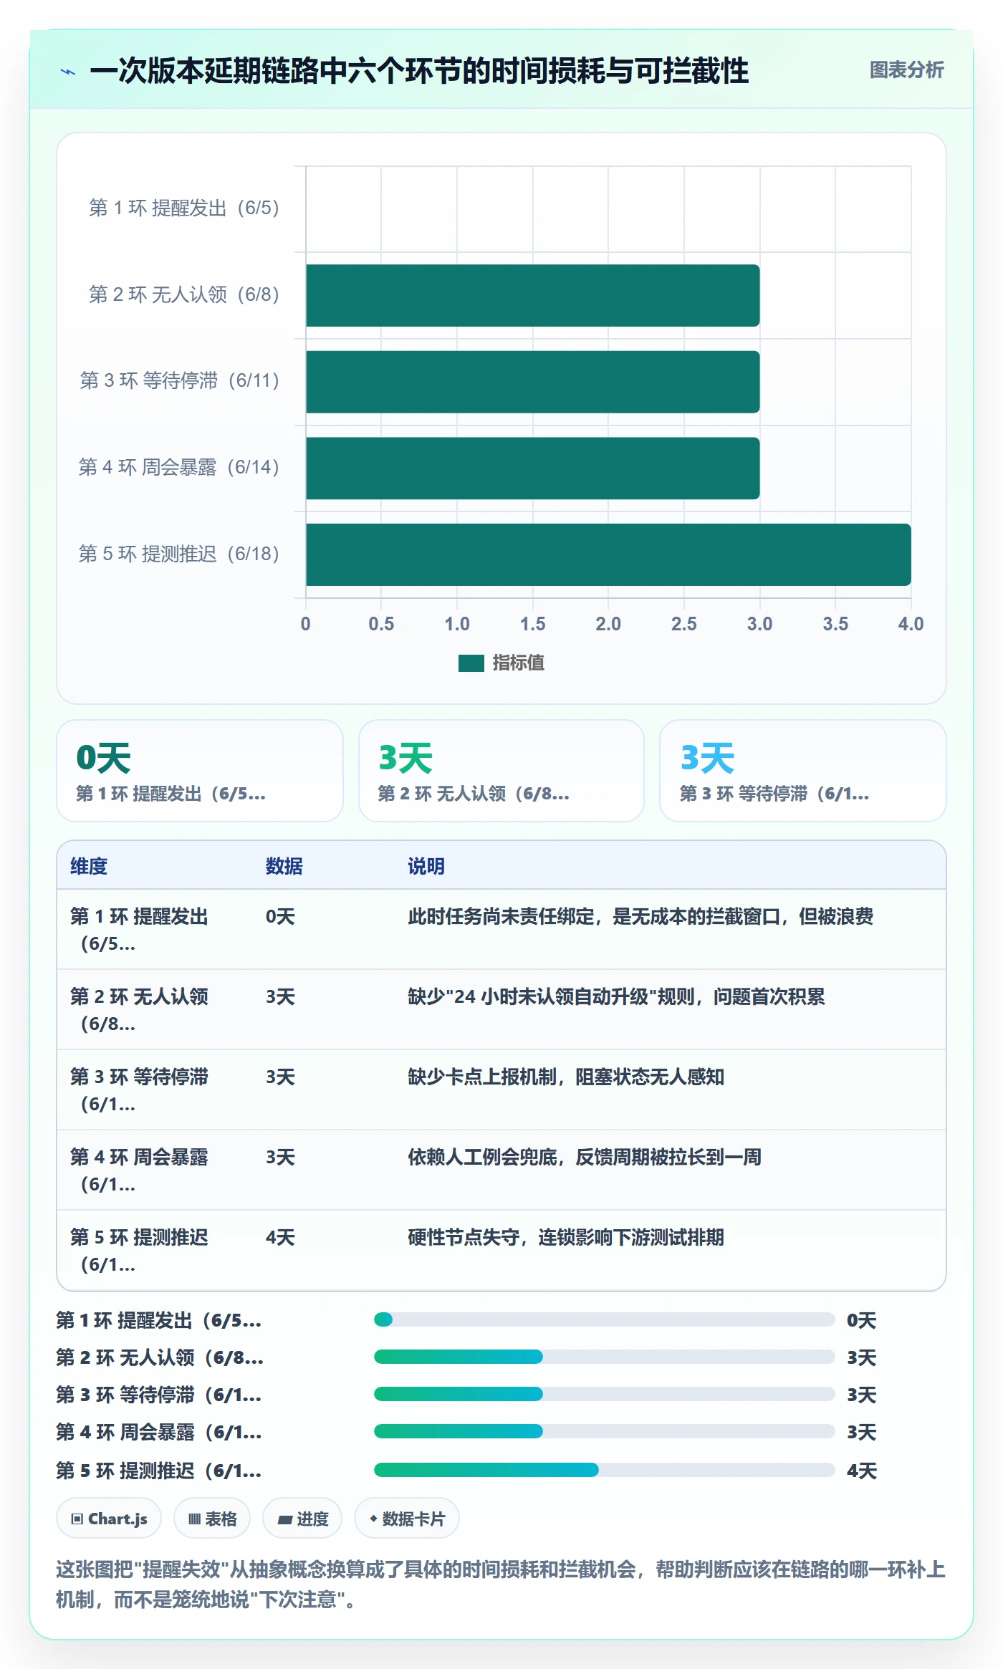Click the 第 3 环 等待停滞 chart bar
This screenshot has height=1669, width=1003.
point(533,382)
